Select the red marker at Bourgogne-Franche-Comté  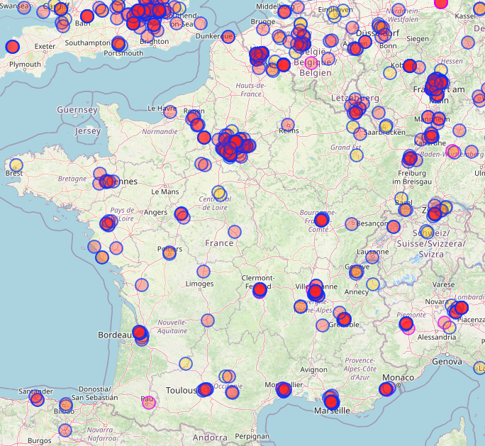tap(321, 220)
